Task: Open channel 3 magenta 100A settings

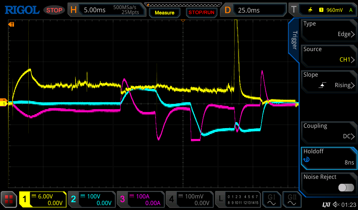Action: 140,199
